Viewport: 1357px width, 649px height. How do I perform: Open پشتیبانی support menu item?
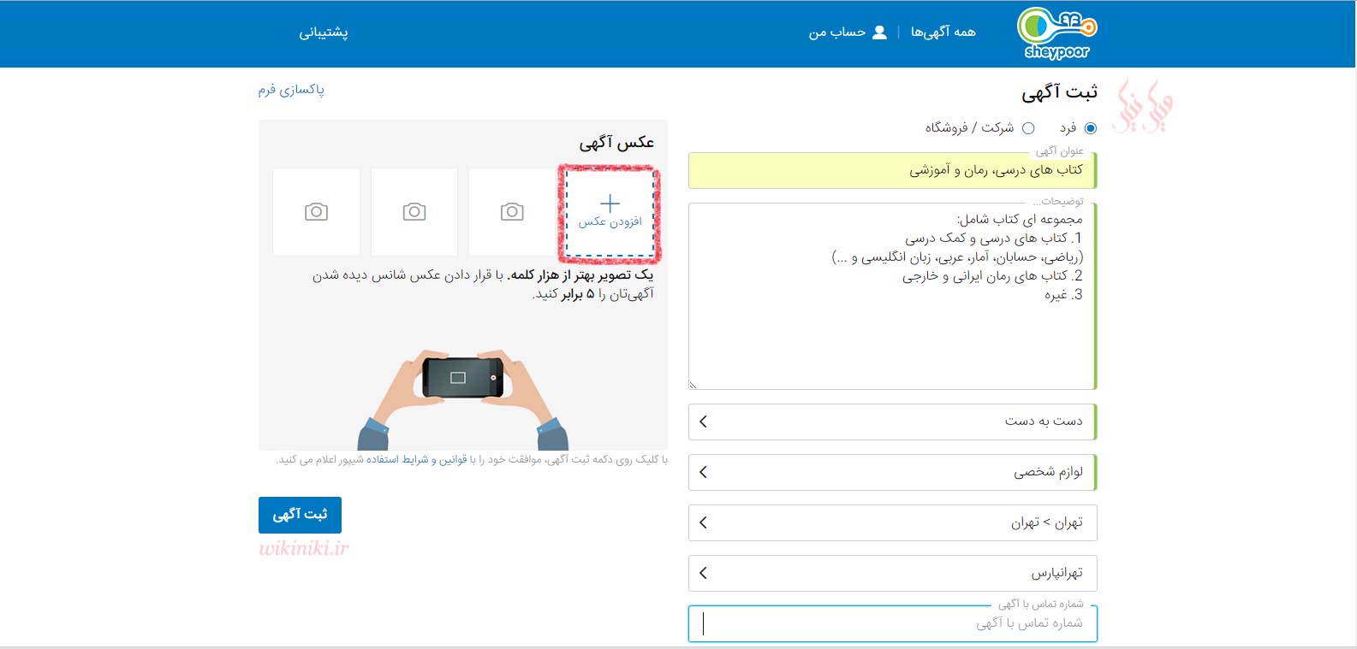(323, 32)
